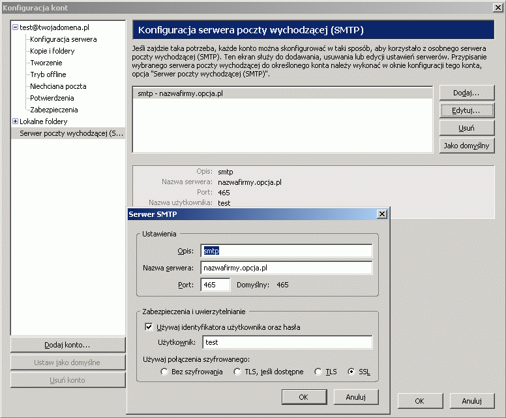Click the smtp Opis value in details pane

(x=225, y=172)
